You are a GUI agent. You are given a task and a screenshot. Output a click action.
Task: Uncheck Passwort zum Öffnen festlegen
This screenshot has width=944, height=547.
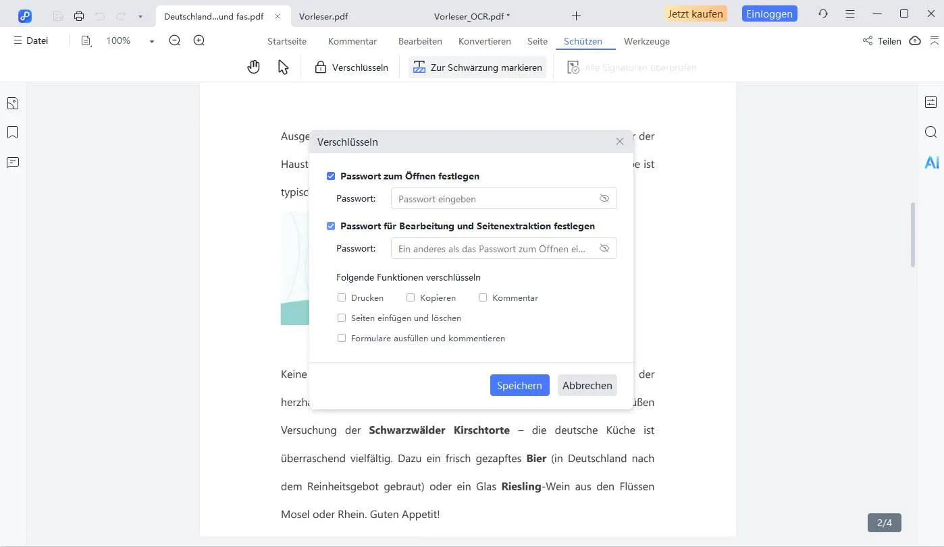coord(331,176)
